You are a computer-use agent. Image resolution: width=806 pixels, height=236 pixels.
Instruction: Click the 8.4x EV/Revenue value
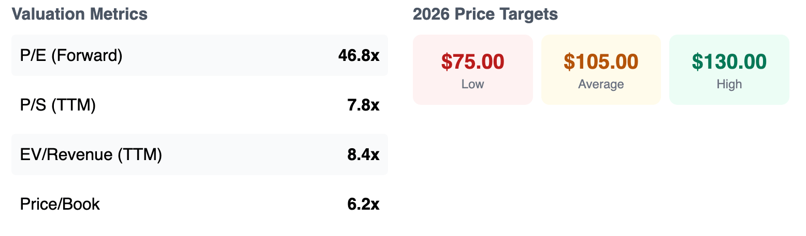(363, 154)
